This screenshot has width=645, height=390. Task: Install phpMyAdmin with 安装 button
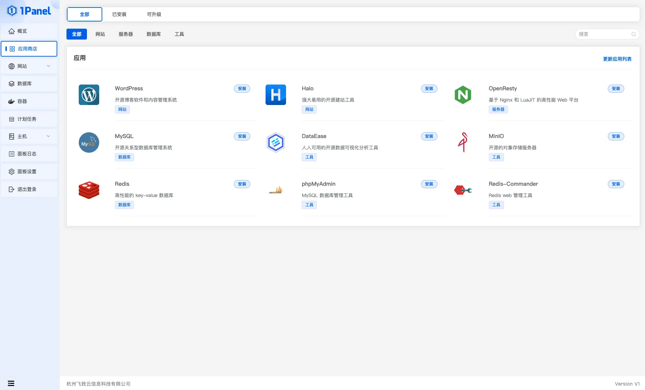pyautogui.click(x=429, y=184)
